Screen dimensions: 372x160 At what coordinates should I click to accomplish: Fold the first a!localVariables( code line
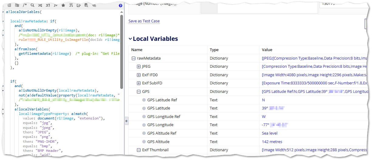click(x=3, y=12)
